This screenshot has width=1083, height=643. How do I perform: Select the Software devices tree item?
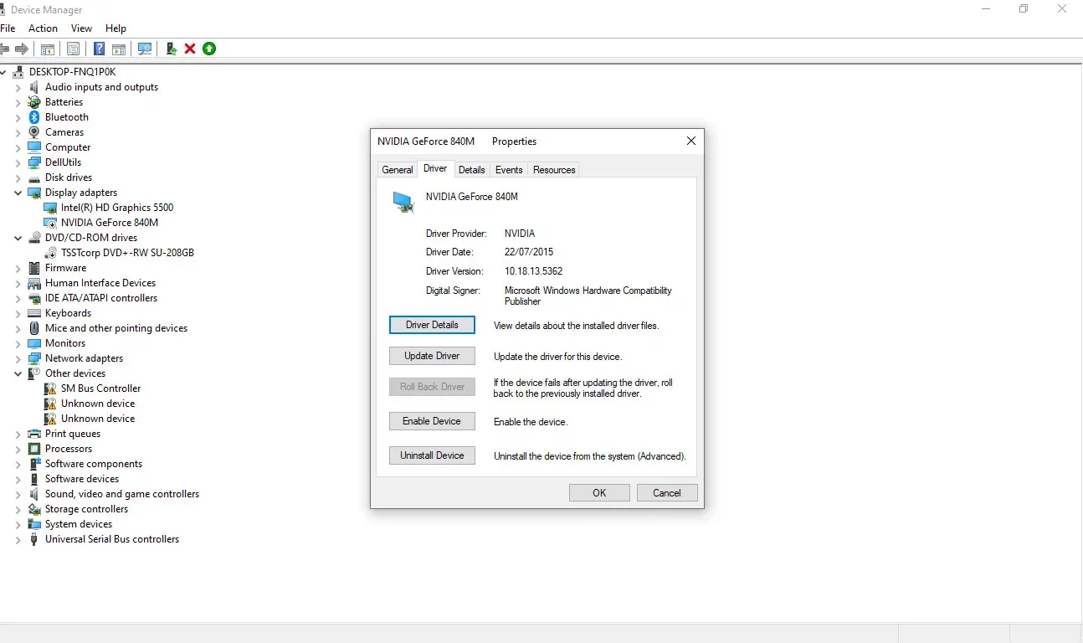[82, 479]
